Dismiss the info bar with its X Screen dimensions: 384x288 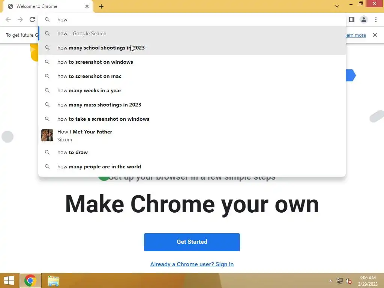[x=375, y=35]
